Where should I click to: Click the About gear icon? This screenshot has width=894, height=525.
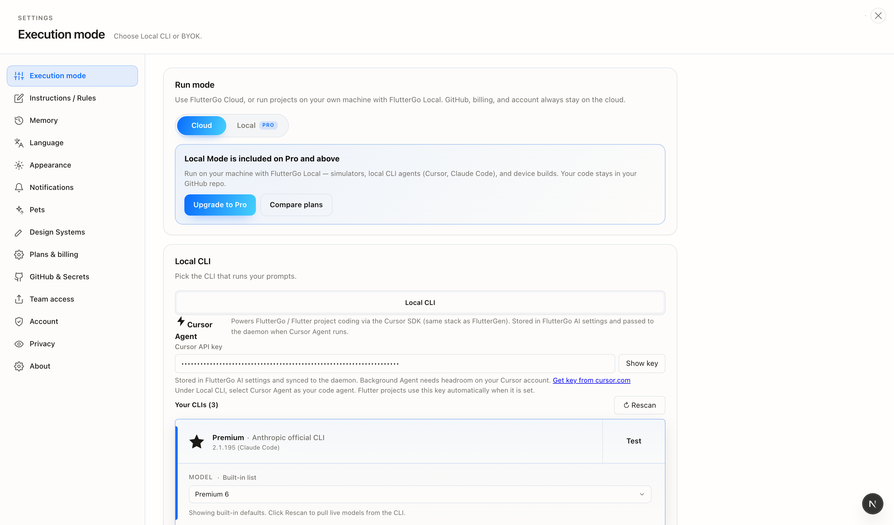coord(19,366)
